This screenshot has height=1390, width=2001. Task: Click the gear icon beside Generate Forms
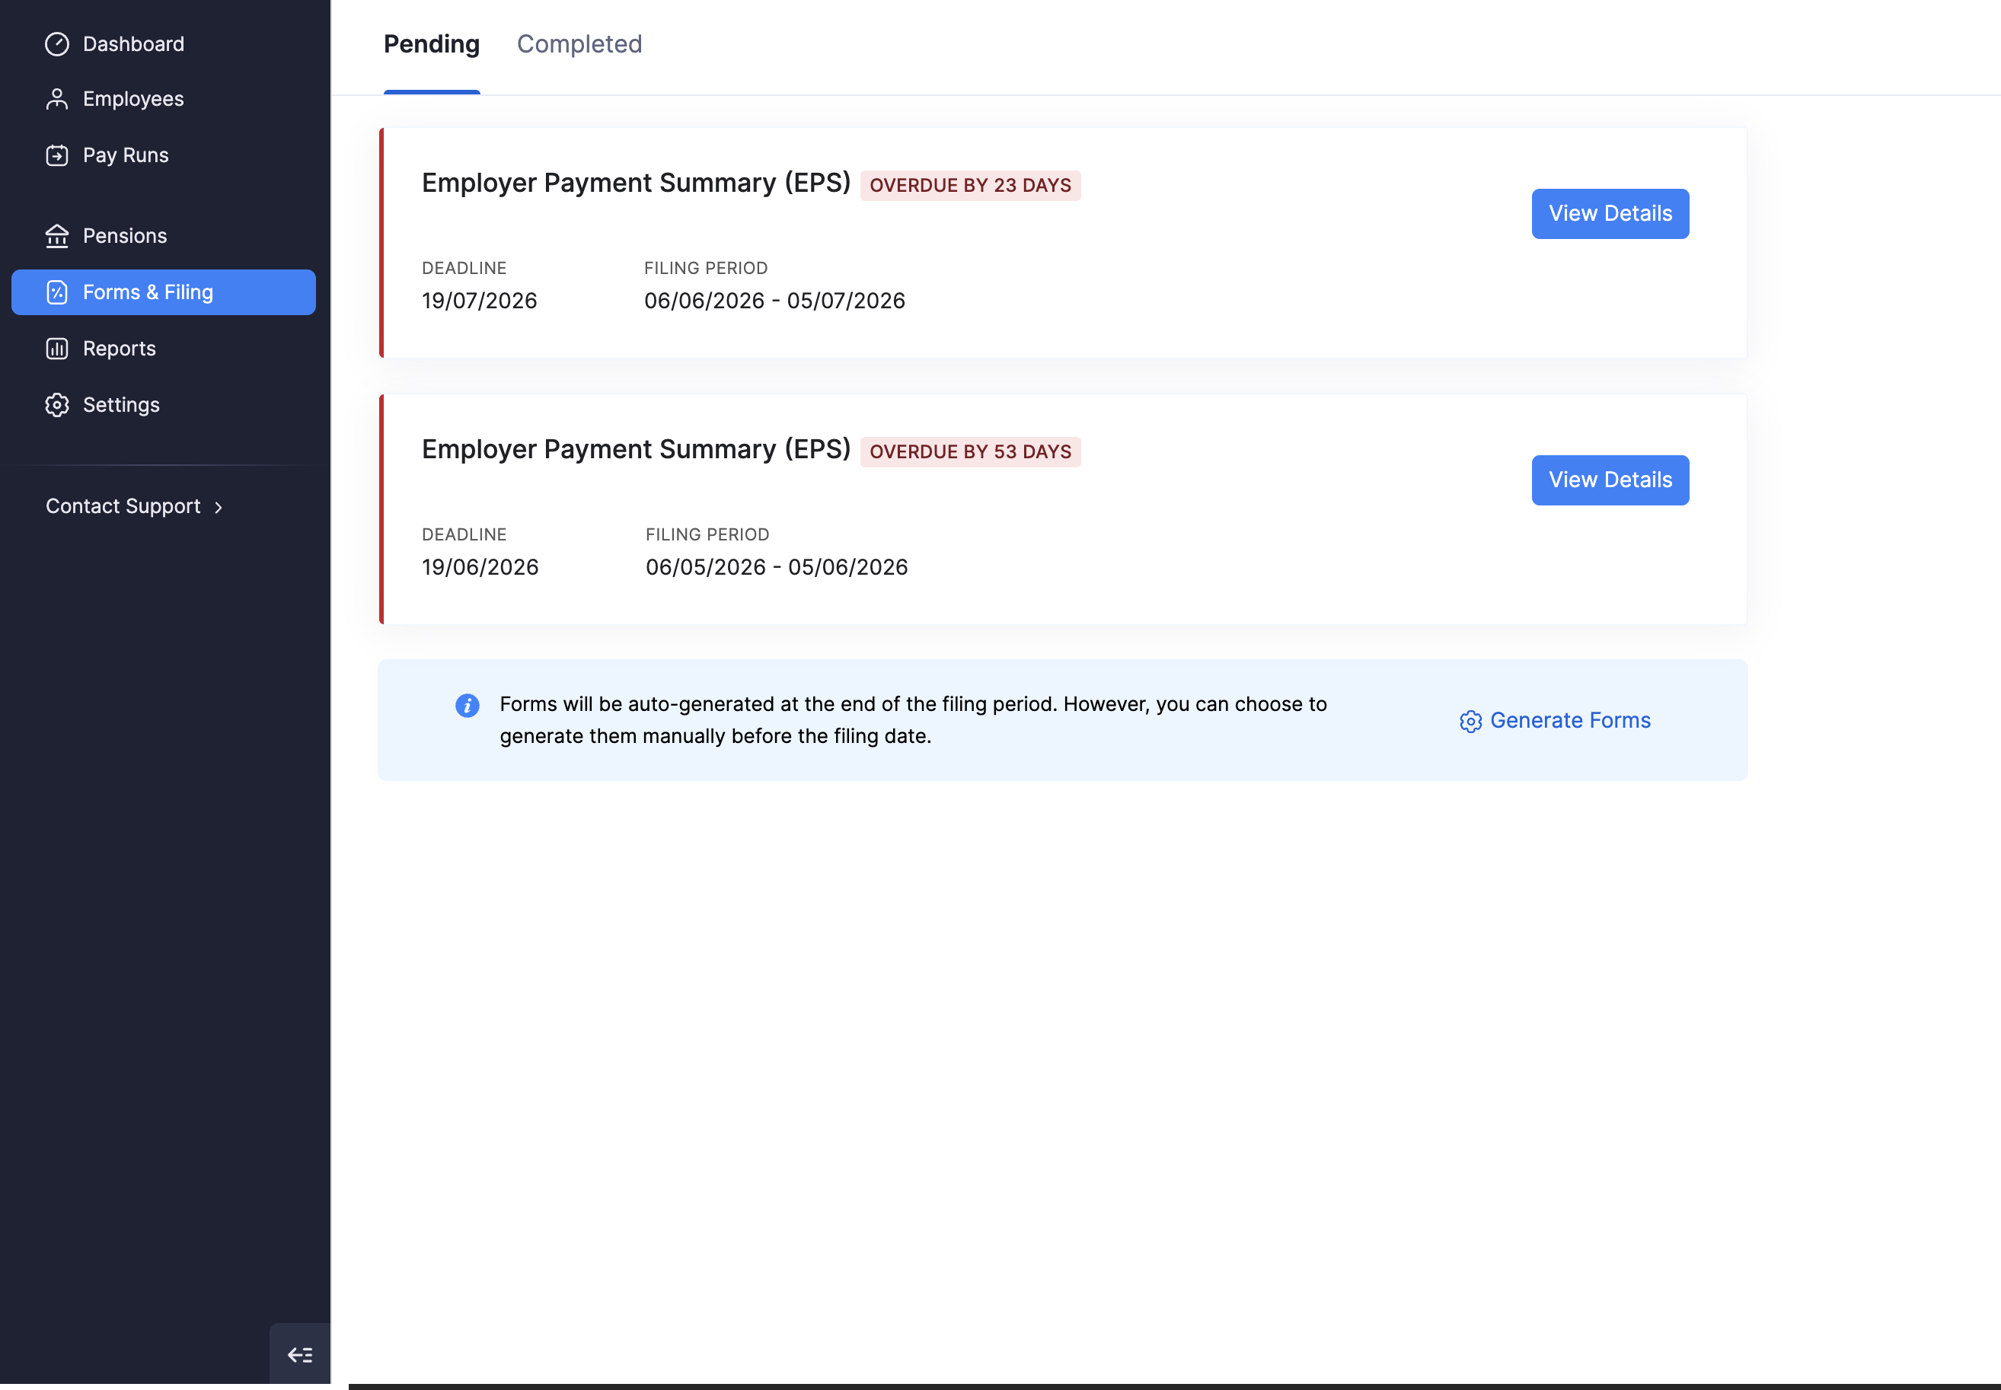1470,721
